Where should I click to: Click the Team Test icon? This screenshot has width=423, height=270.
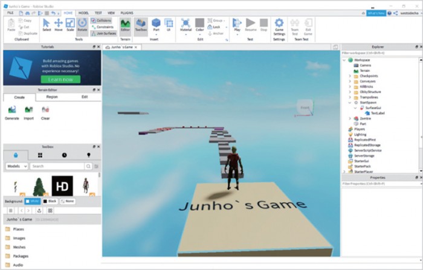coord(295,27)
